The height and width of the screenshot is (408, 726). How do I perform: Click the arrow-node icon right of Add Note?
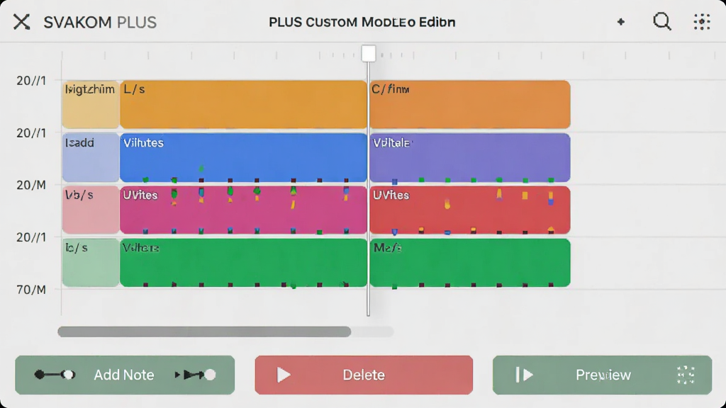tap(195, 374)
